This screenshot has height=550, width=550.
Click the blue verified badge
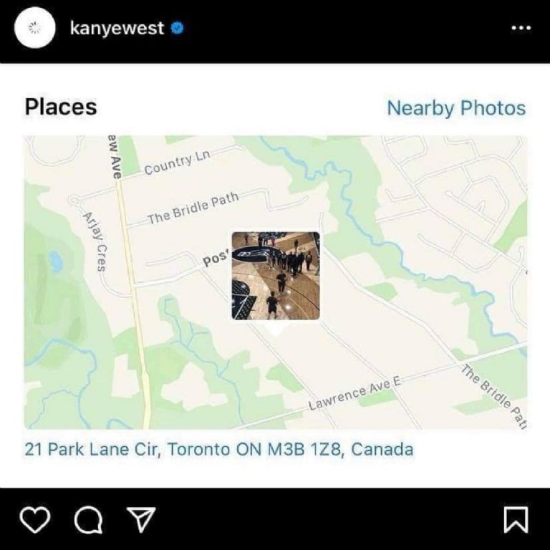177,28
